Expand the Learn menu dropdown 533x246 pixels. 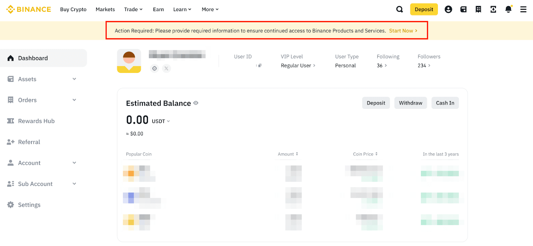(x=182, y=9)
